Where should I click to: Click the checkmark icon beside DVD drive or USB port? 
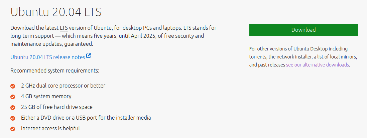click(13, 118)
